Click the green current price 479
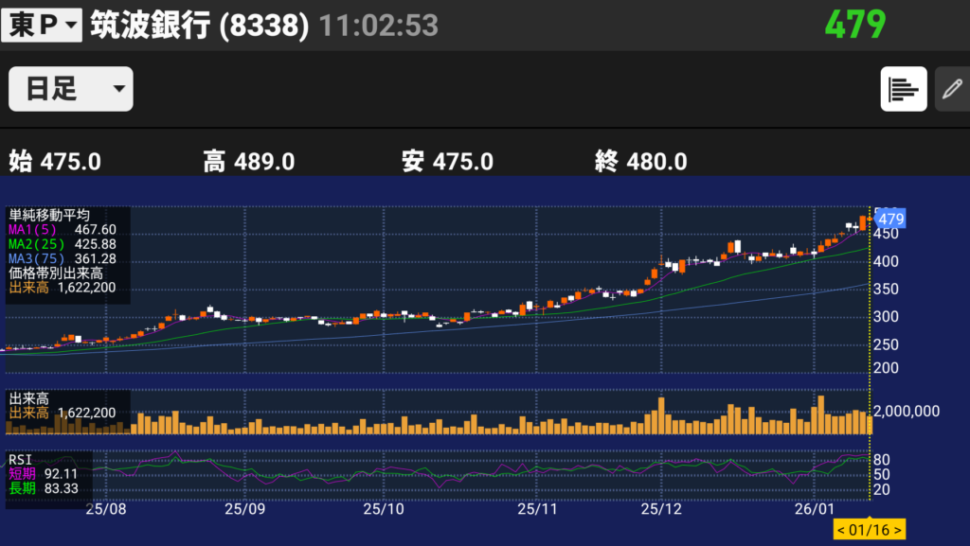The width and height of the screenshot is (970, 546). [x=853, y=24]
